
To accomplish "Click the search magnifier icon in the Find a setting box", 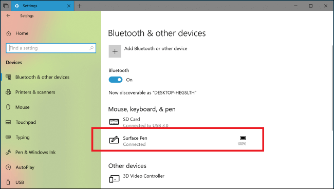I will point(91,48).
